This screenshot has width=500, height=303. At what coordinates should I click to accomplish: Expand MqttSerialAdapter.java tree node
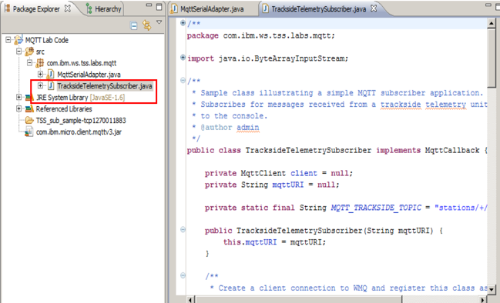tap(40, 74)
